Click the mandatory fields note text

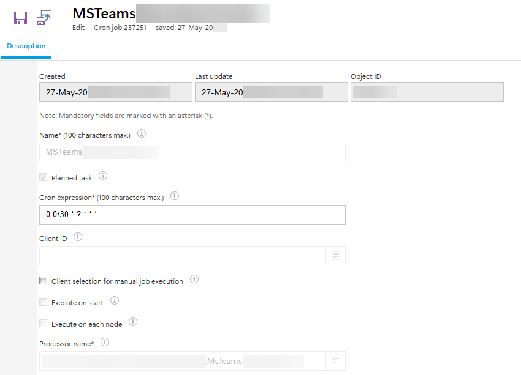126,116
